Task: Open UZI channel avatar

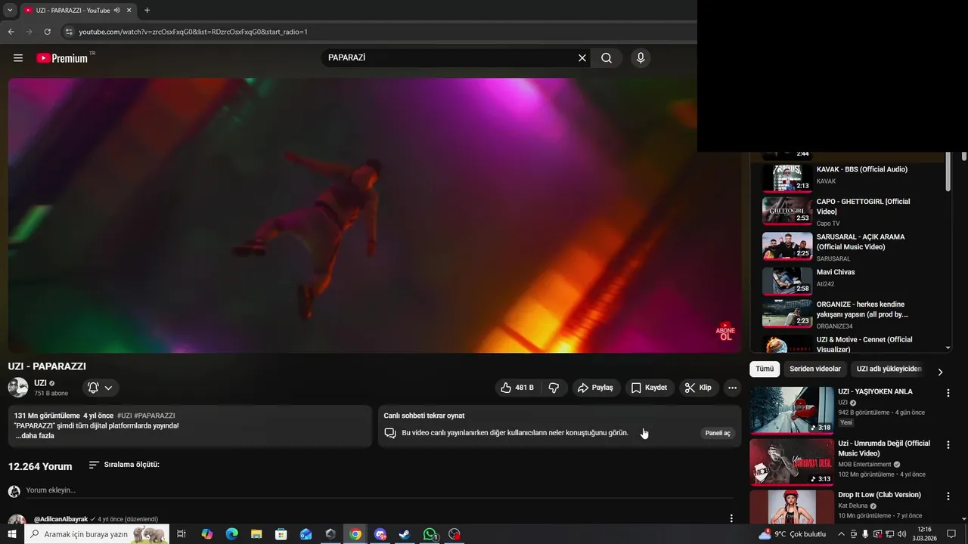Action: pos(18,388)
